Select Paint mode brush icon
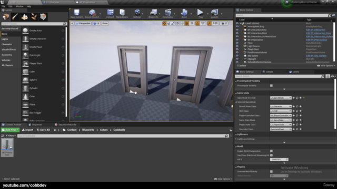The height and width of the screenshot is (189, 337). 15,17
